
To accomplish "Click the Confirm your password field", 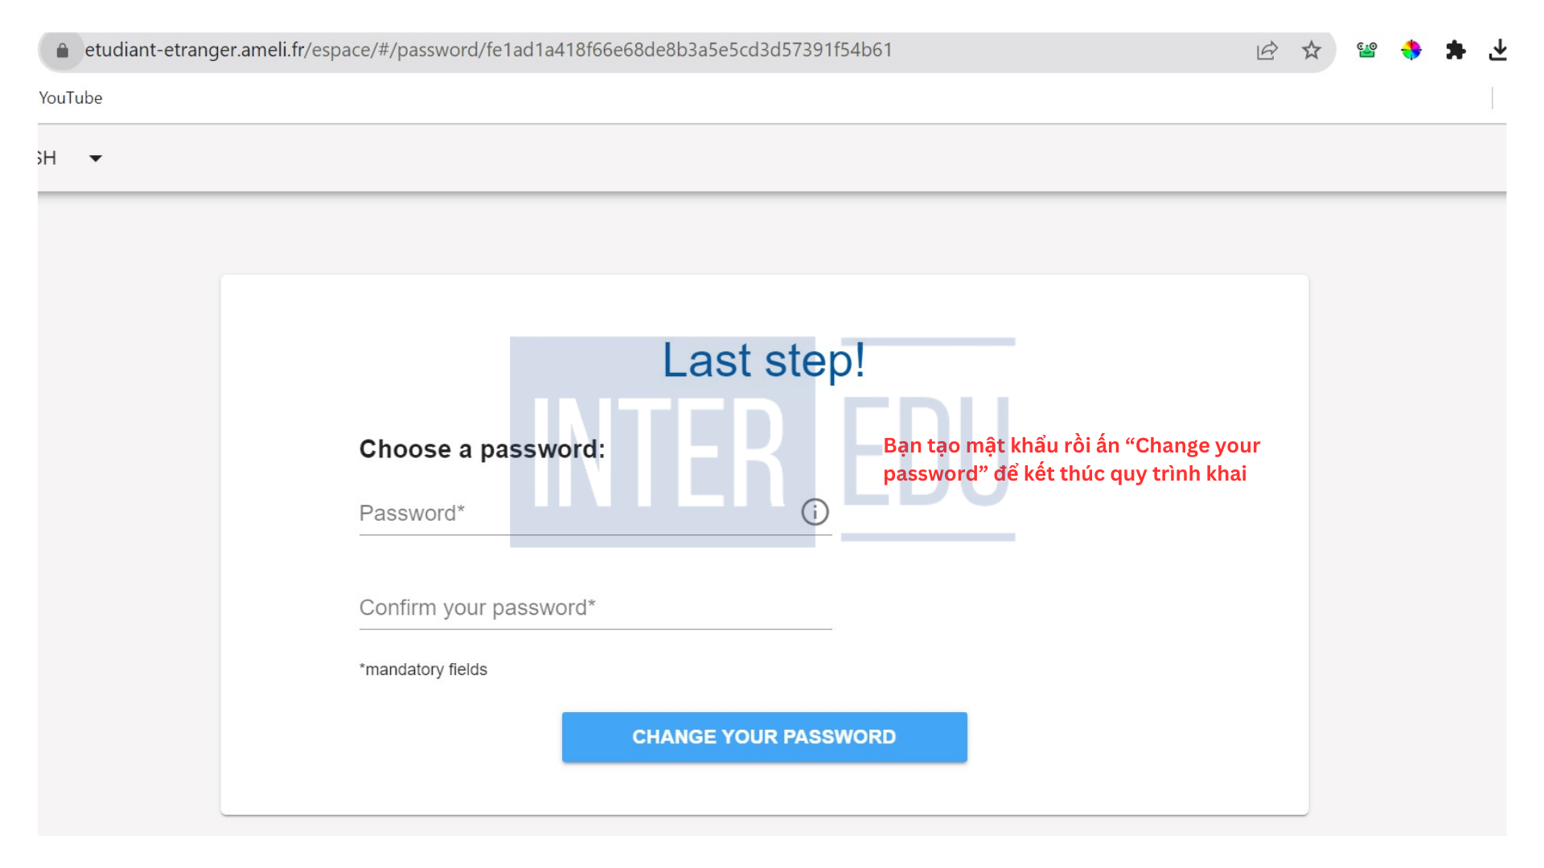I will [595, 608].
